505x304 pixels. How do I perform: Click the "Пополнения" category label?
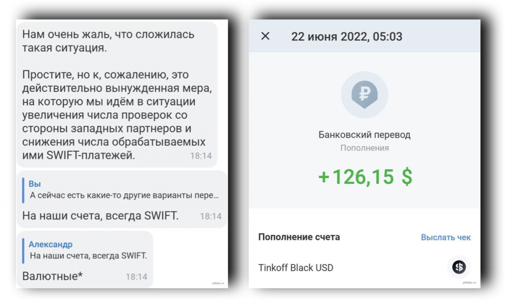click(x=364, y=148)
